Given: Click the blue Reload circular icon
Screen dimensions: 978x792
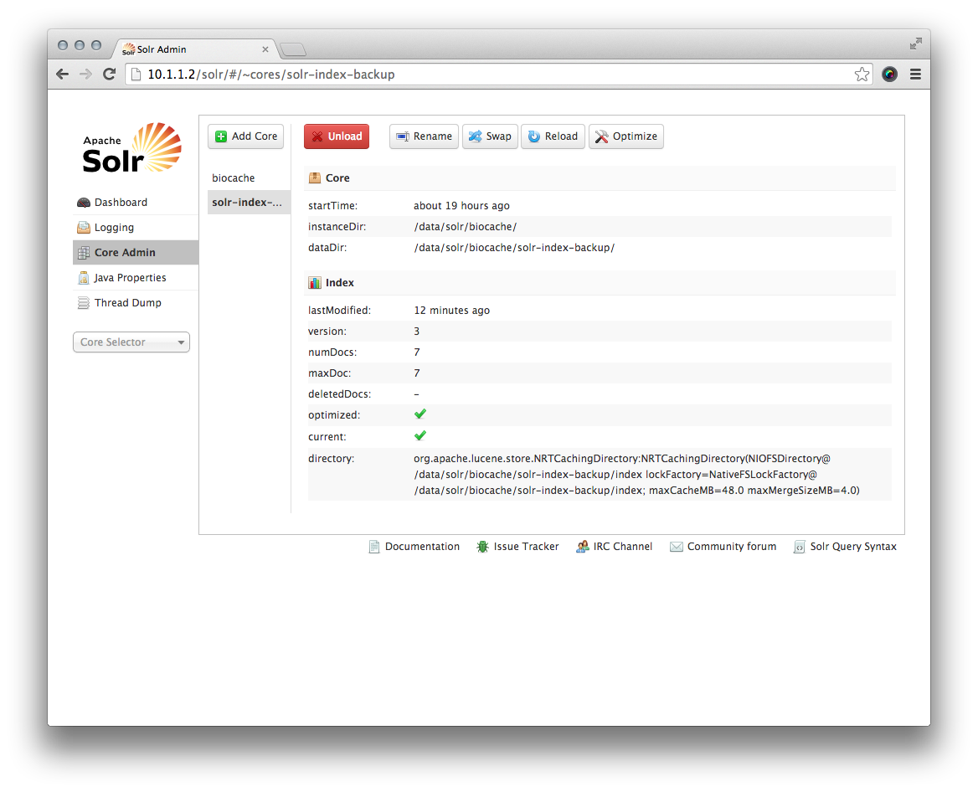Looking at the screenshot, I should (534, 136).
